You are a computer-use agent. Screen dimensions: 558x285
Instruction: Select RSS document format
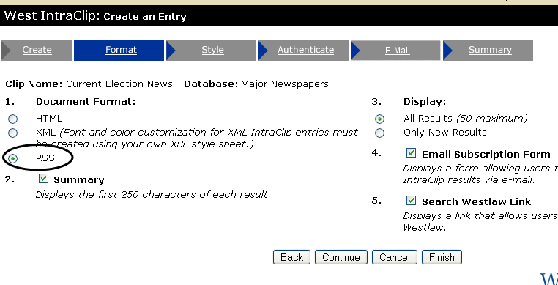tap(12, 158)
